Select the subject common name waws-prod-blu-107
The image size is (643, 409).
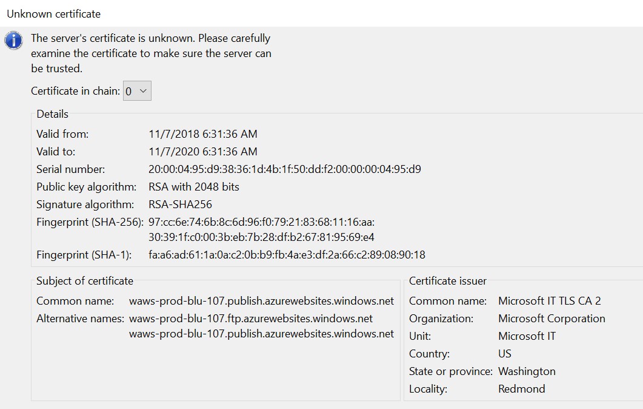[261, 300]
